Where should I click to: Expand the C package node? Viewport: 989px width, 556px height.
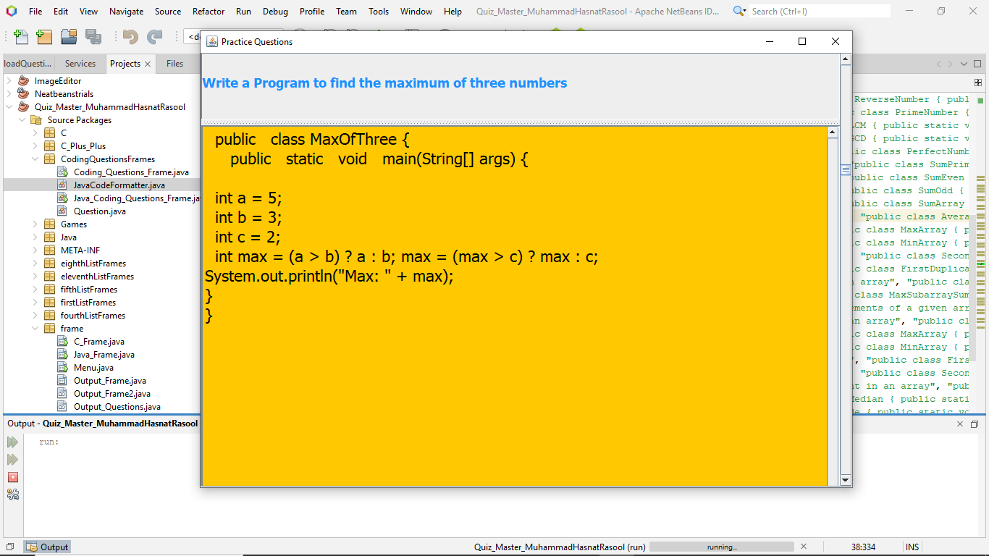(35, 133)
